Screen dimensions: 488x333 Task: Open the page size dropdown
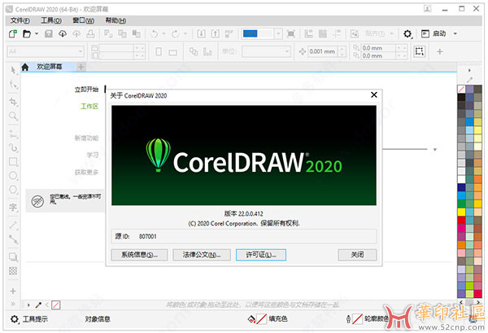point(81,51)
